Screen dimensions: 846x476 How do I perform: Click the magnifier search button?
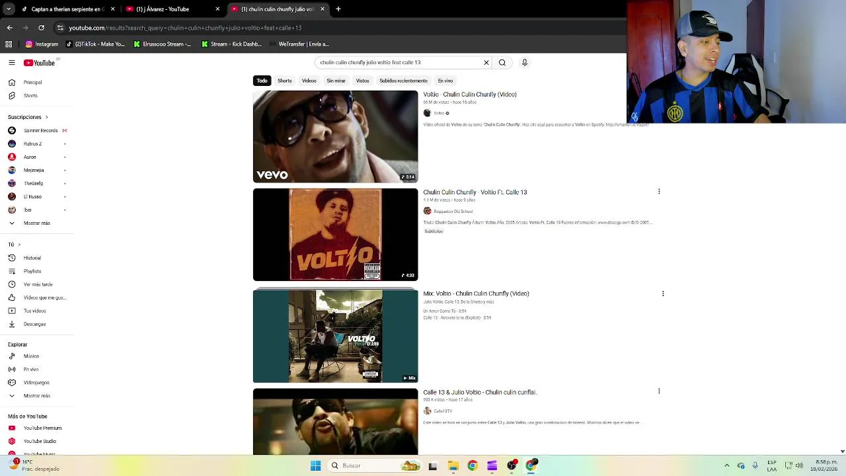click(502, 62)
